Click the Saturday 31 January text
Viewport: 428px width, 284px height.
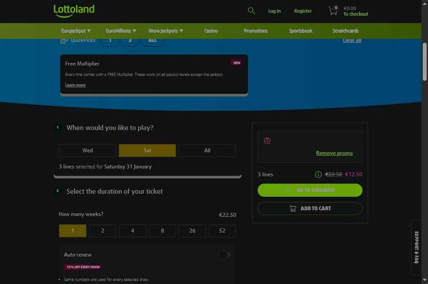tap(128, 167)
